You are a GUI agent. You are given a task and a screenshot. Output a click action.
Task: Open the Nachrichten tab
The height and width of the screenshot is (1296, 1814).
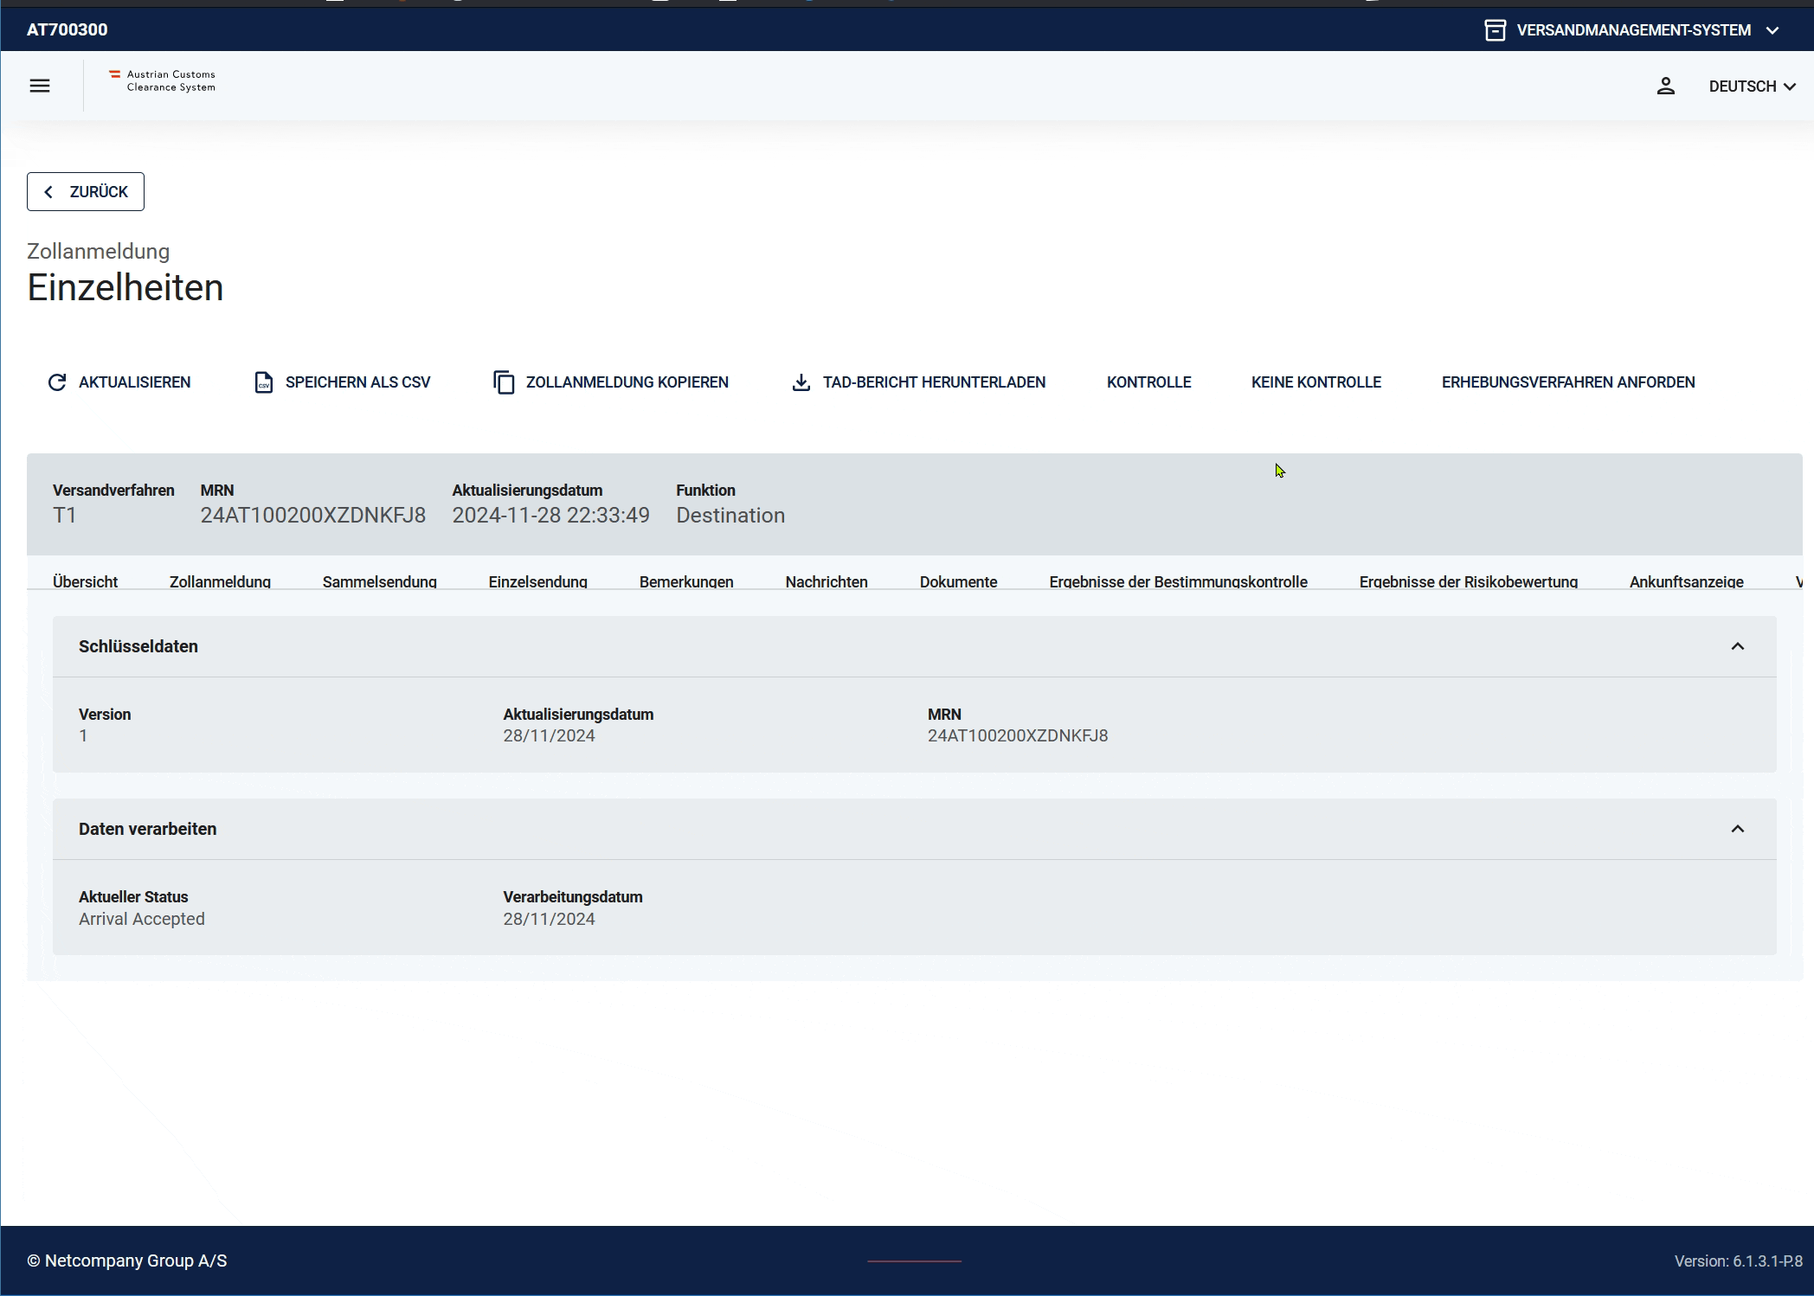pyautogui.click(x=826, y=581)
